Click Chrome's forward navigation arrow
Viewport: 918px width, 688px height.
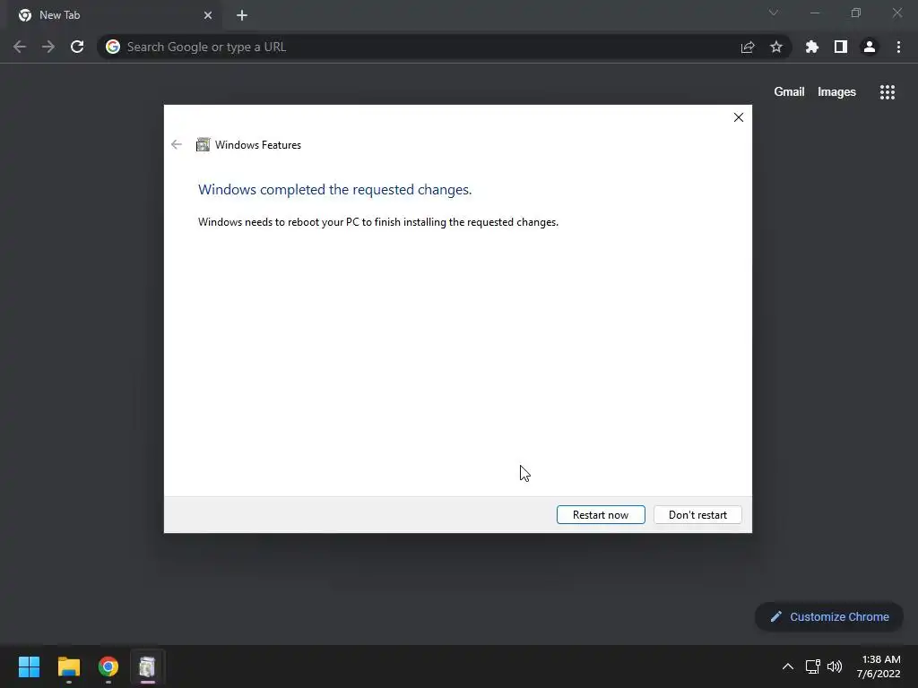pyautogui.click(x=48, y=47)
